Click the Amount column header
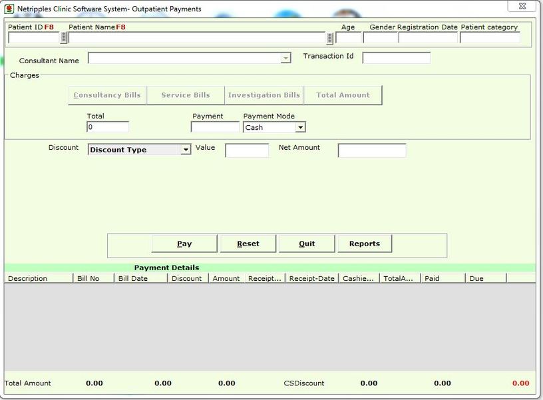Screen dimensions: 543x400 point(227,278)
